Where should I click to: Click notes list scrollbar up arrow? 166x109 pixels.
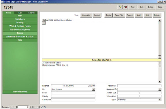160,20
